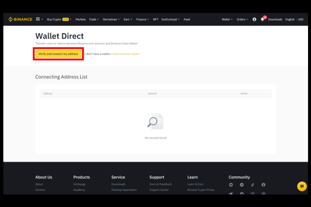The image size is (311, 207).
Task: Click Verify and connect my address
Action: (58, 54)
